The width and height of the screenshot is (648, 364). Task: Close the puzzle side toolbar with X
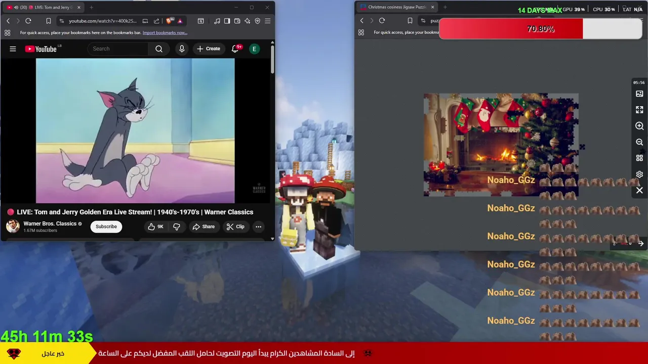pyautogui.click(x=639, y=191)
